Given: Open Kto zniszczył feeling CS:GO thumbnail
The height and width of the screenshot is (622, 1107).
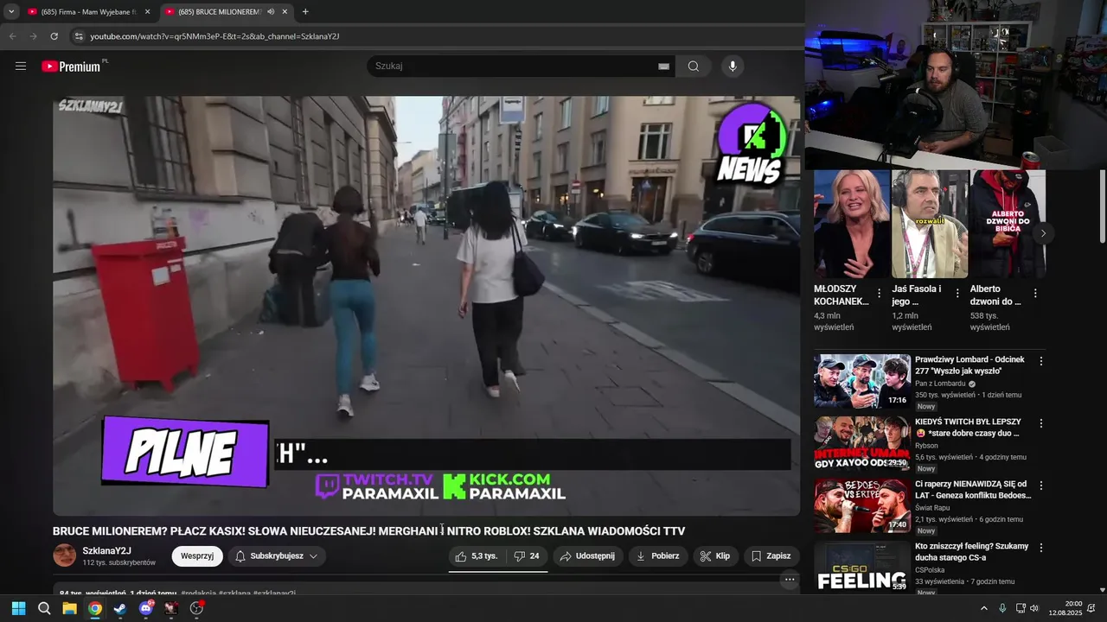Looking at the screenshot, I should pos(862,567).
